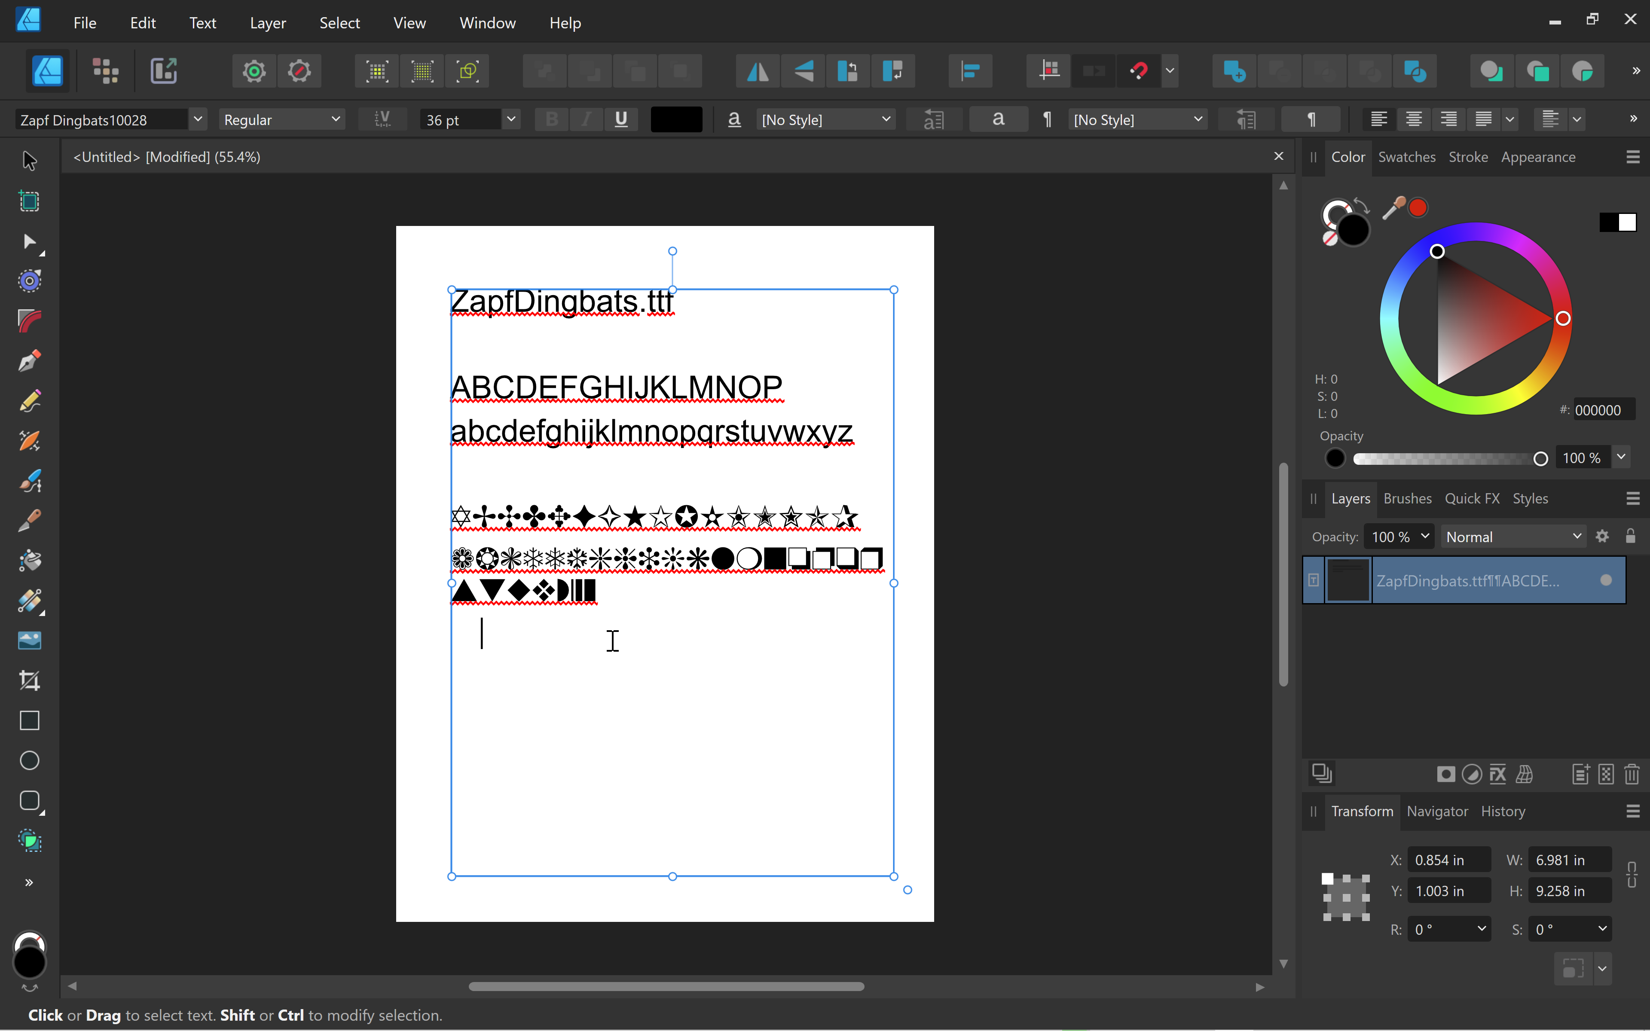Toggle Bold formatting
The image size is (1650, 1031).
coord(552,119)
